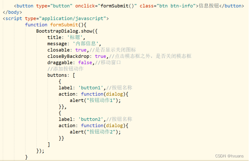Click the closing body tag
This screenshot has width=249, height=161.
point(12,12)
